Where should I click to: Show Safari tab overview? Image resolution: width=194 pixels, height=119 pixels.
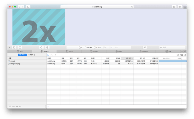(x=180, y=7)
